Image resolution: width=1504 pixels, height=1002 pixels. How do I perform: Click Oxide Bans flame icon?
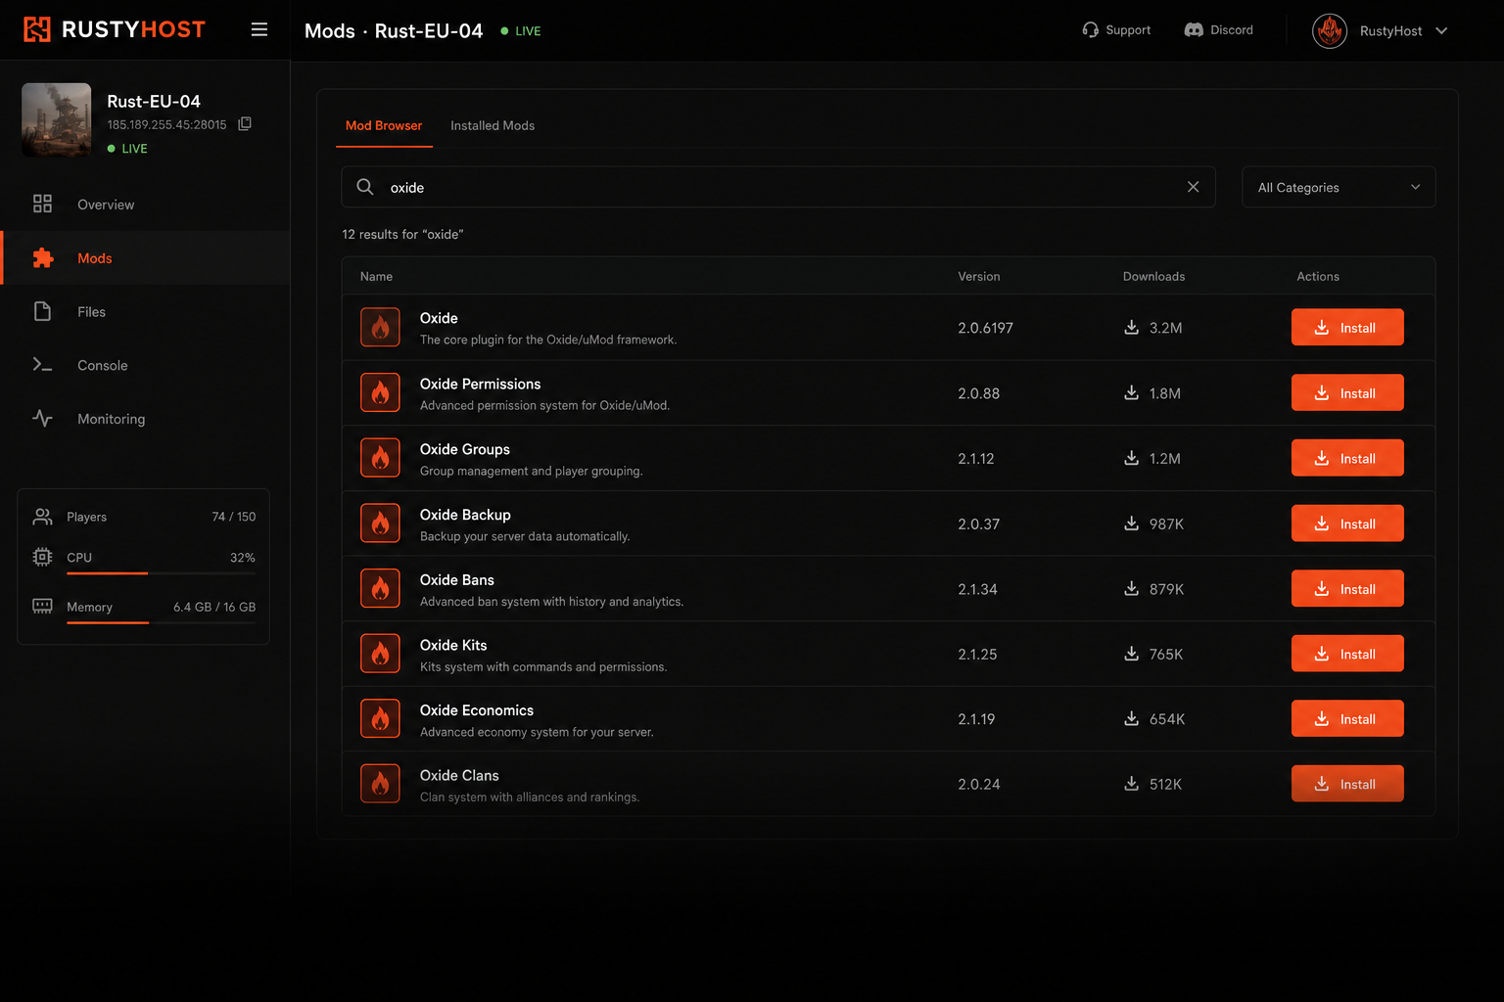point(380,589)
